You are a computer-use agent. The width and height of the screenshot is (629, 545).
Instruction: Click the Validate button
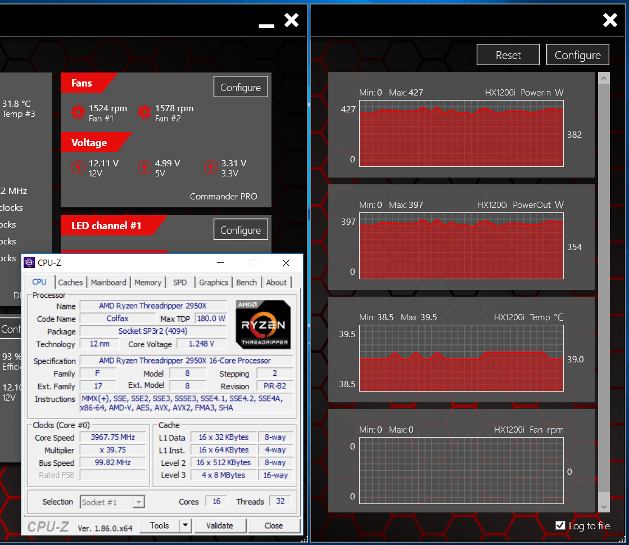(220, 525)
